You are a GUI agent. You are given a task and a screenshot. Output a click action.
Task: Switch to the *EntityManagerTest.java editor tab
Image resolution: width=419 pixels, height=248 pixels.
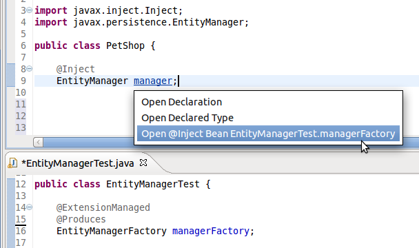click(x=77, y=163)
